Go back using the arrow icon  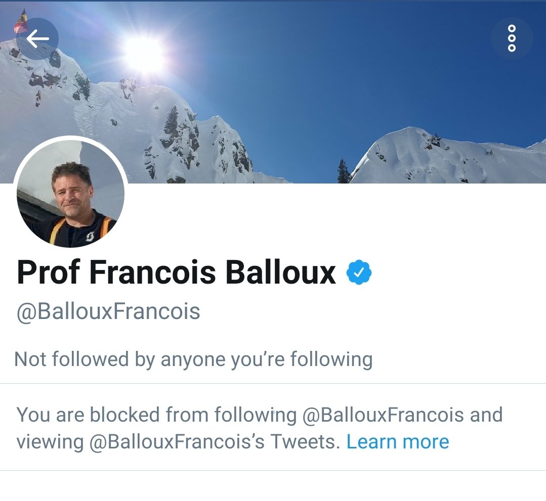tap(37, 38)
